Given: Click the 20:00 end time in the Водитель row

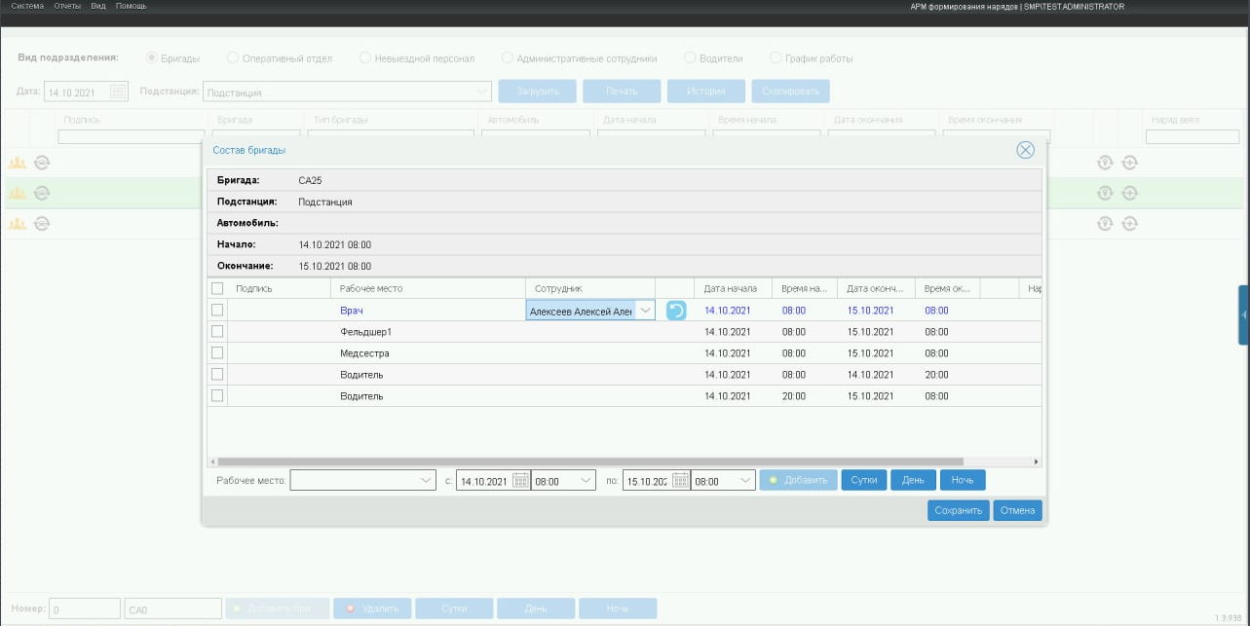Looking at the screenshot, I should click(x=936, y=375).
